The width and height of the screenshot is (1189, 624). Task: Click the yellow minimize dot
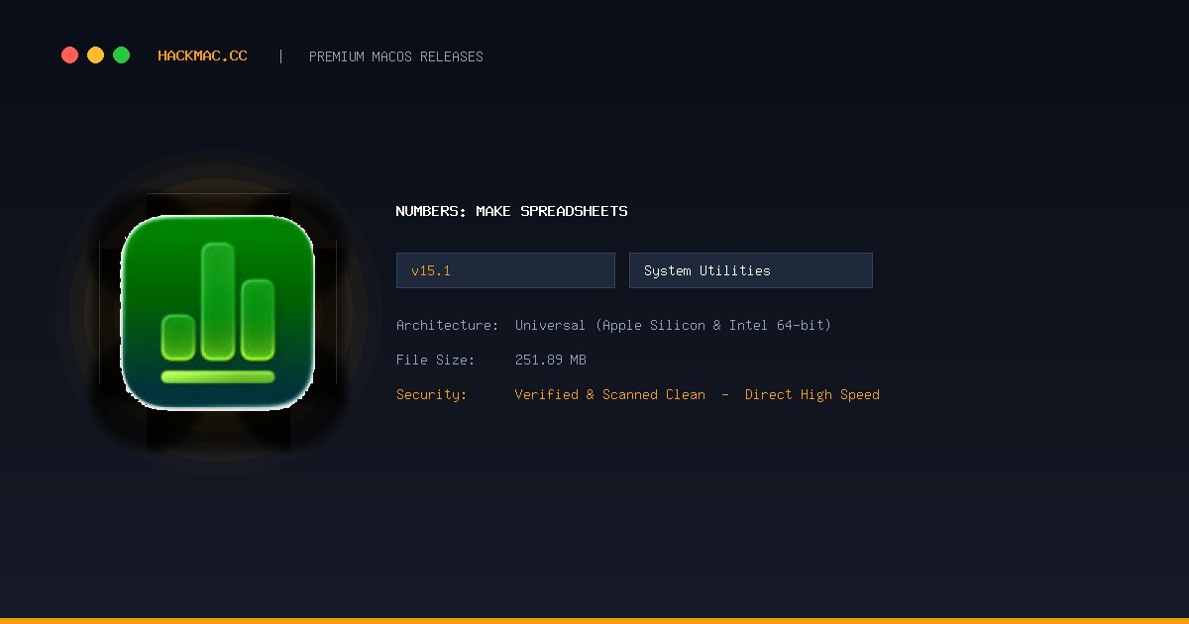(x=95, y=55)
